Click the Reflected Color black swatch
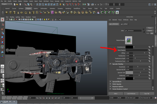This screenshot has height=104, width=157. point(129,79)
